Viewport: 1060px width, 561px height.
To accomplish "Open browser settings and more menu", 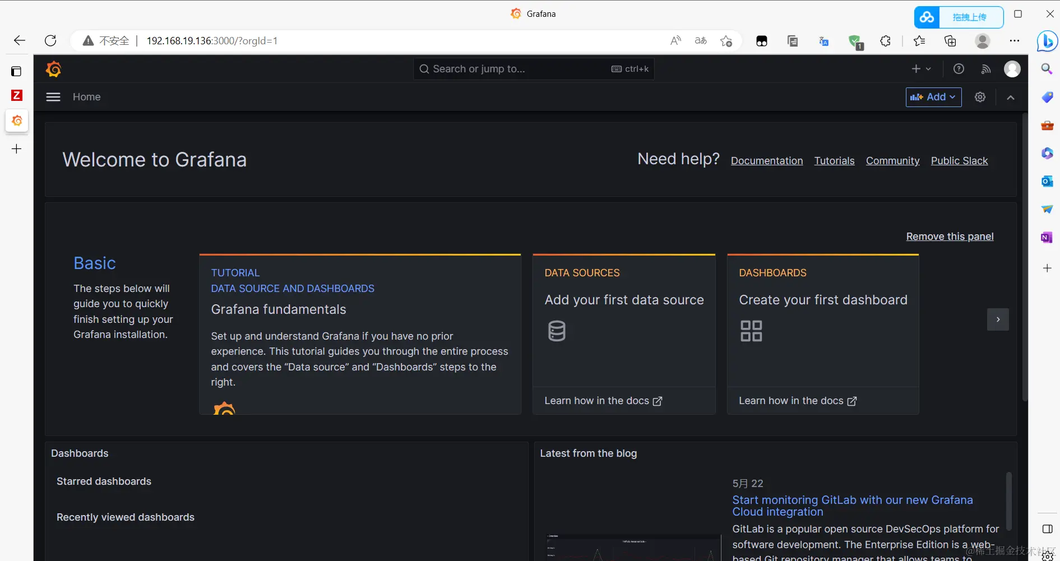I will (x=1015, y=41).
